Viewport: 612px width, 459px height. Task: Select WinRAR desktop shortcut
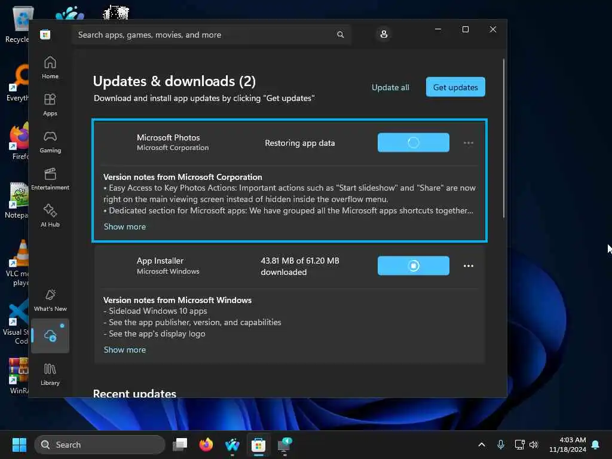pos(19,376)
